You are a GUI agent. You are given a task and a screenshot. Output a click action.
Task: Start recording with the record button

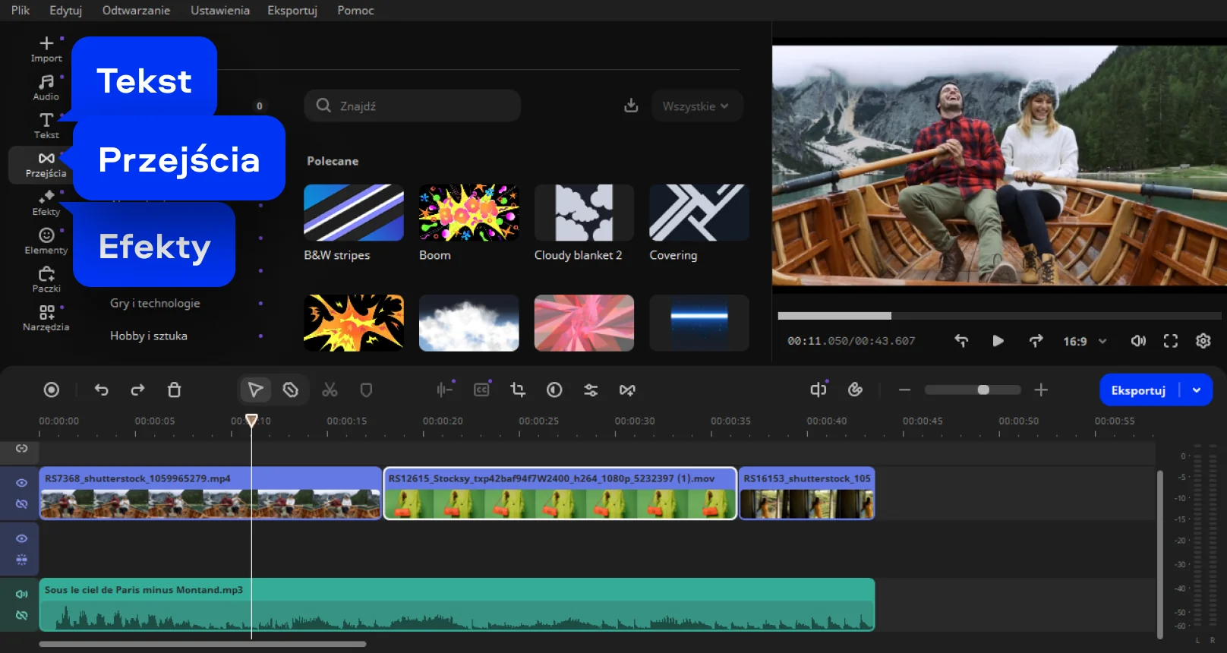(52, 390)
